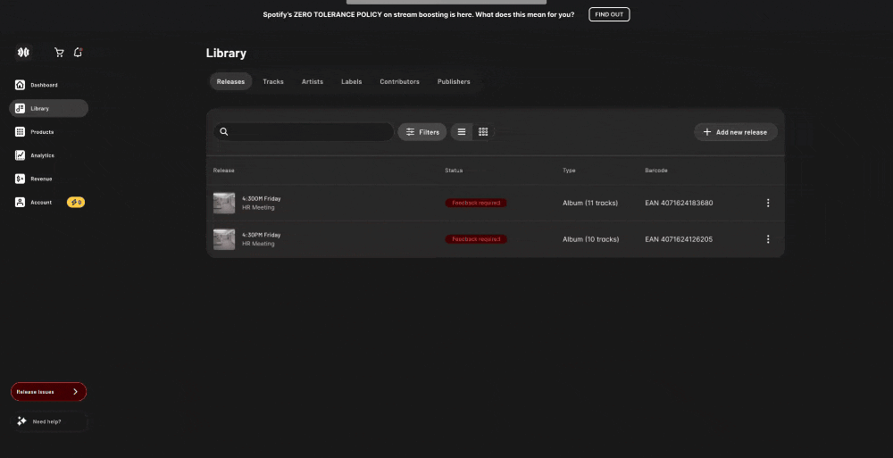
Task: Click the app logo icon in sidebar
Action: (x=23, y=53)
